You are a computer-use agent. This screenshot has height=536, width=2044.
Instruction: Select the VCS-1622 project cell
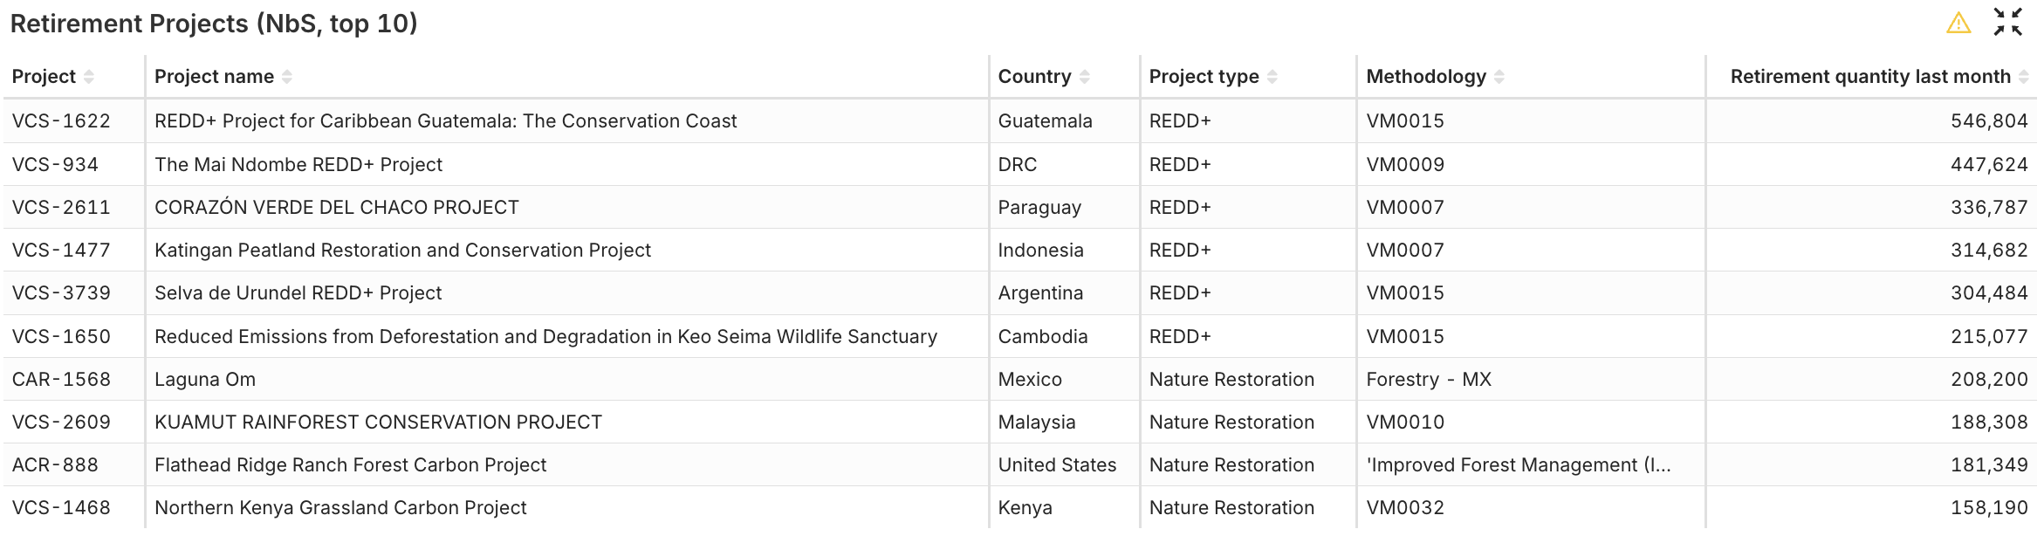[61, 120]
